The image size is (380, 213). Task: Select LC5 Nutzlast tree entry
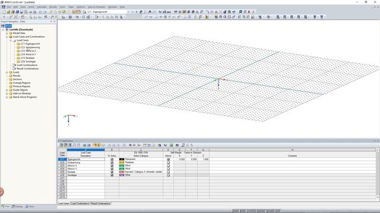tap(27, 58)
